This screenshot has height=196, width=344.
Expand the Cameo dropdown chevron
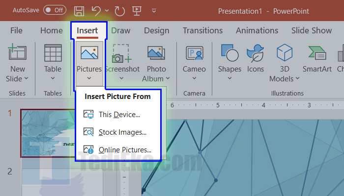click(x=194, y=78)
